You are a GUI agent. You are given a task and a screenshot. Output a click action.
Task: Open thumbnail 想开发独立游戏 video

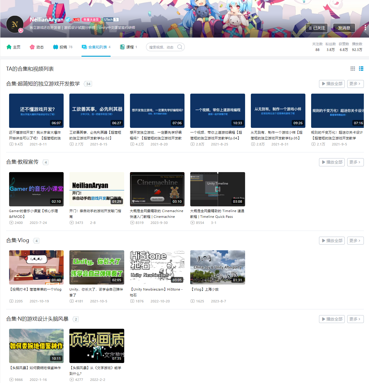click(x=157, y=111)
